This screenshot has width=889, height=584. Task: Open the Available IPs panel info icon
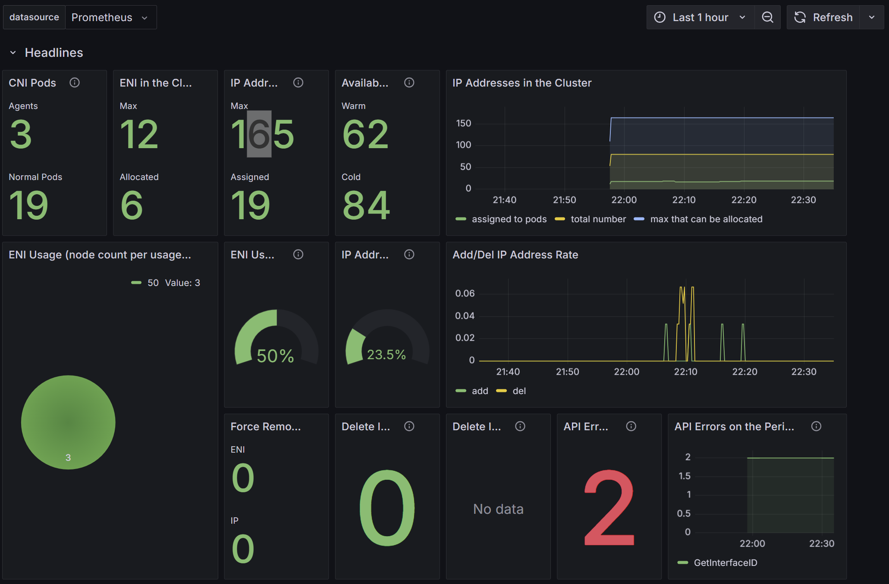coord(409,83)
